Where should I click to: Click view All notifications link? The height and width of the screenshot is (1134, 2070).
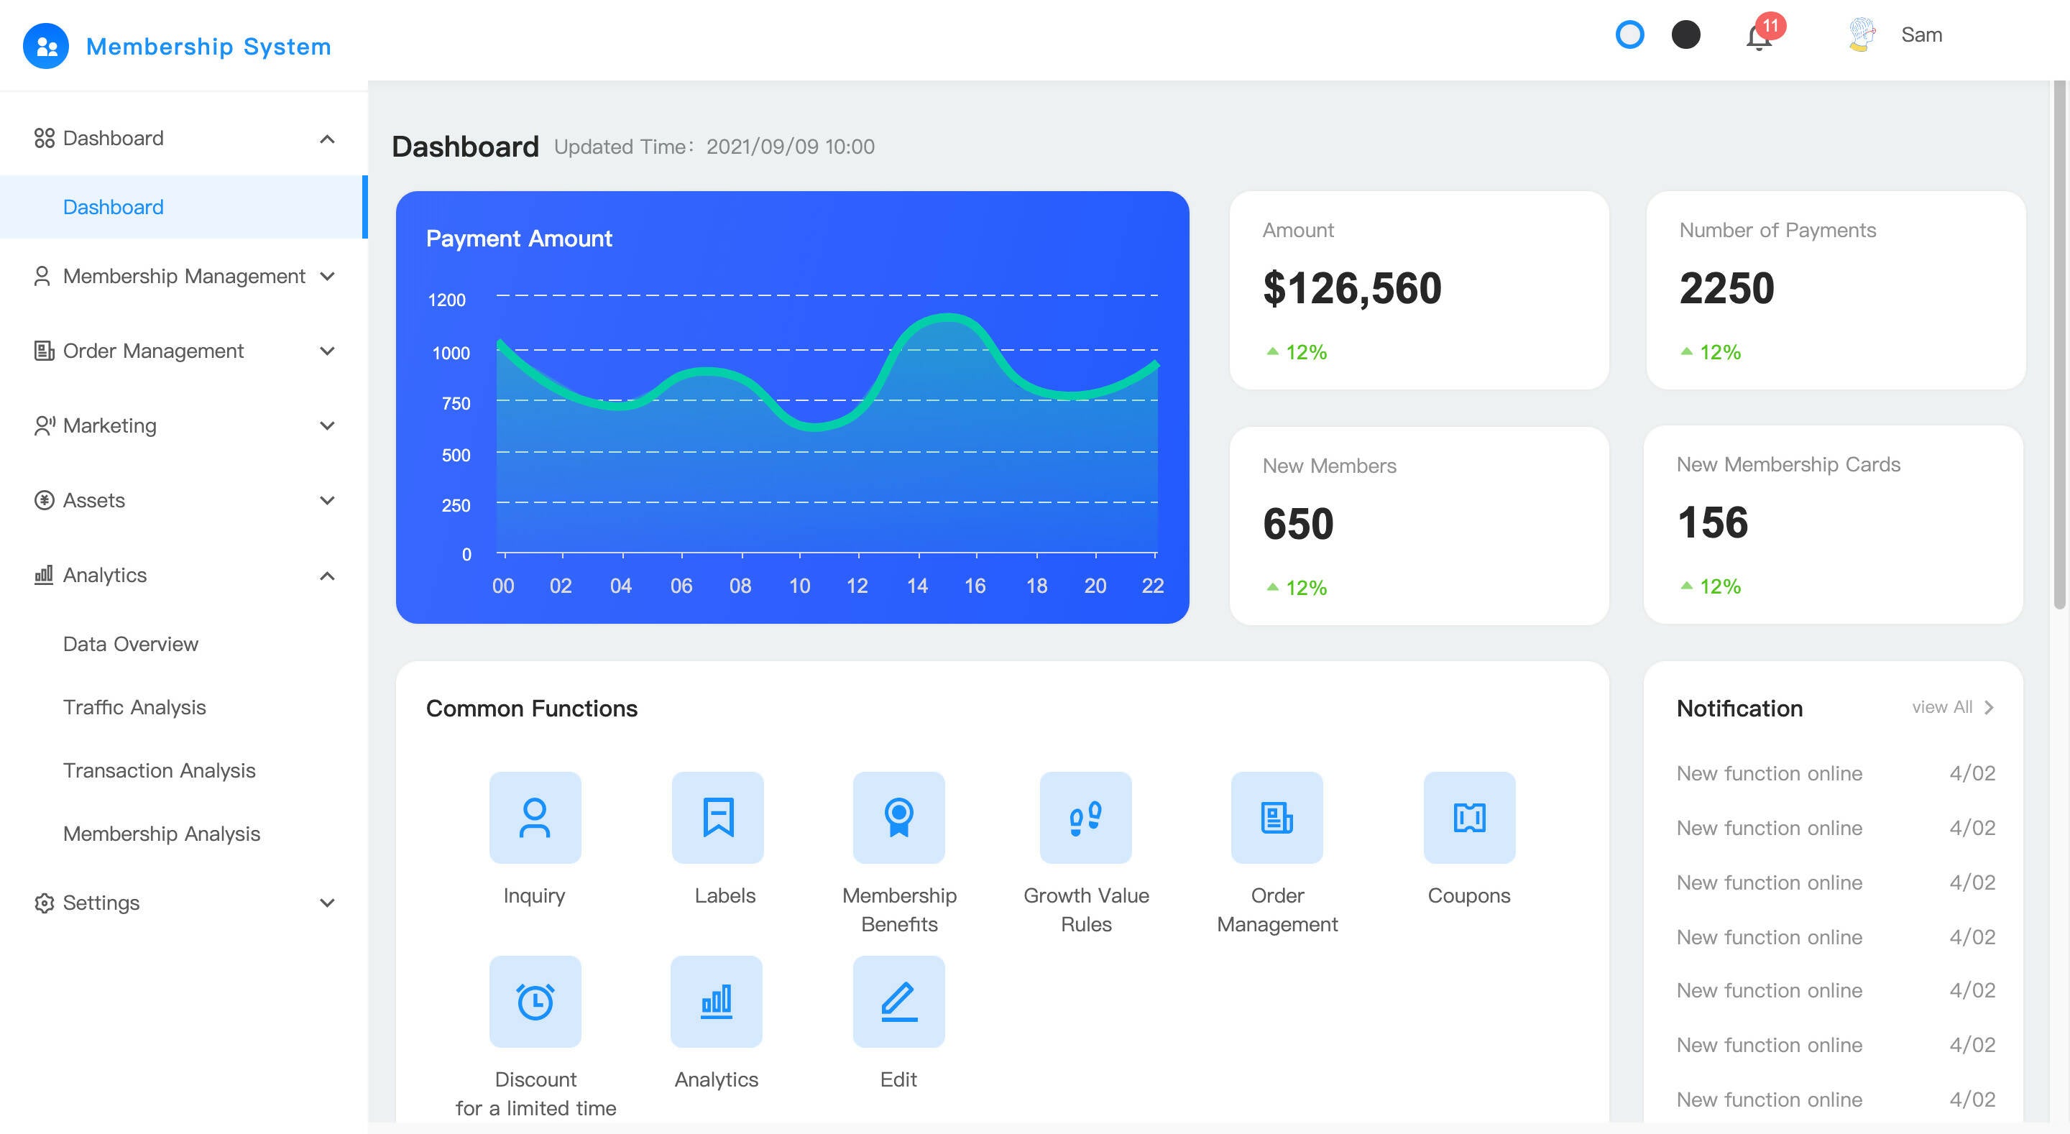(x=1951, y=707)
